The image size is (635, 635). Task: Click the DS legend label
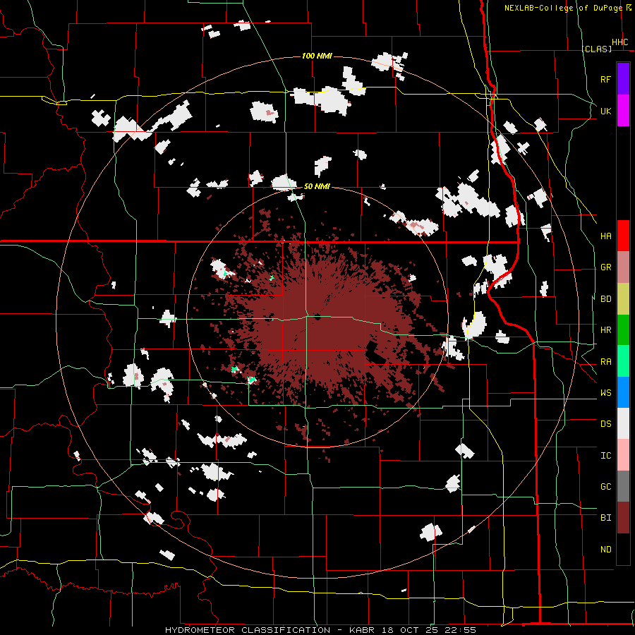coord(606,423)
